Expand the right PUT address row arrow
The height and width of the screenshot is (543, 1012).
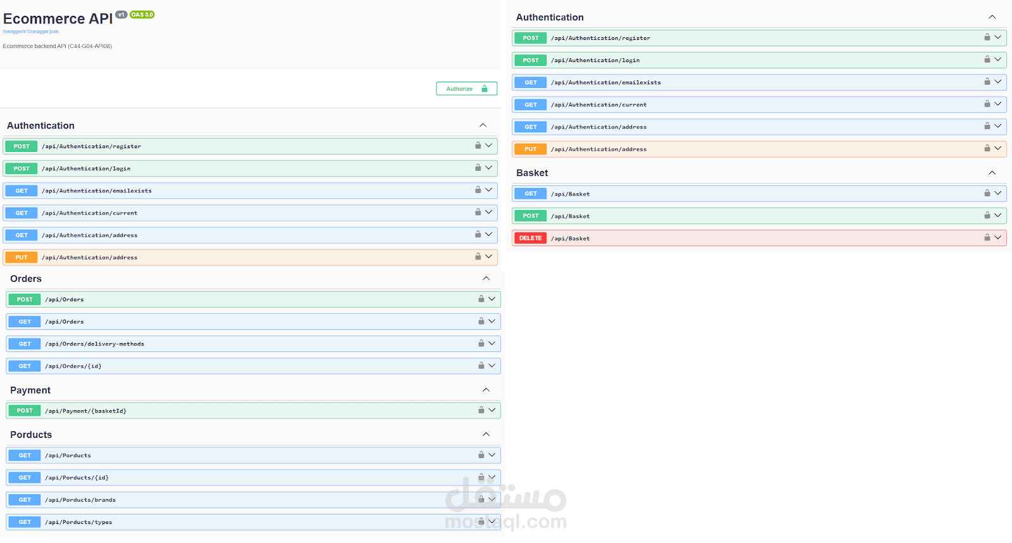[x=997, y=148]
